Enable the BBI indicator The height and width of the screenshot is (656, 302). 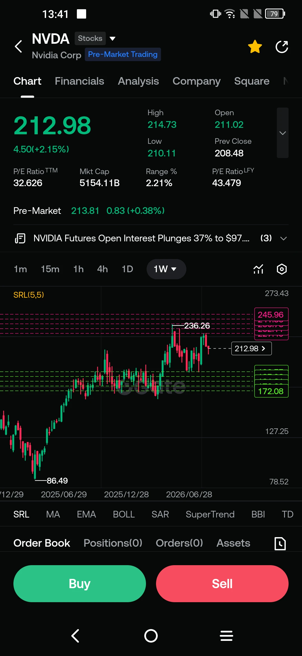[258, 514]
